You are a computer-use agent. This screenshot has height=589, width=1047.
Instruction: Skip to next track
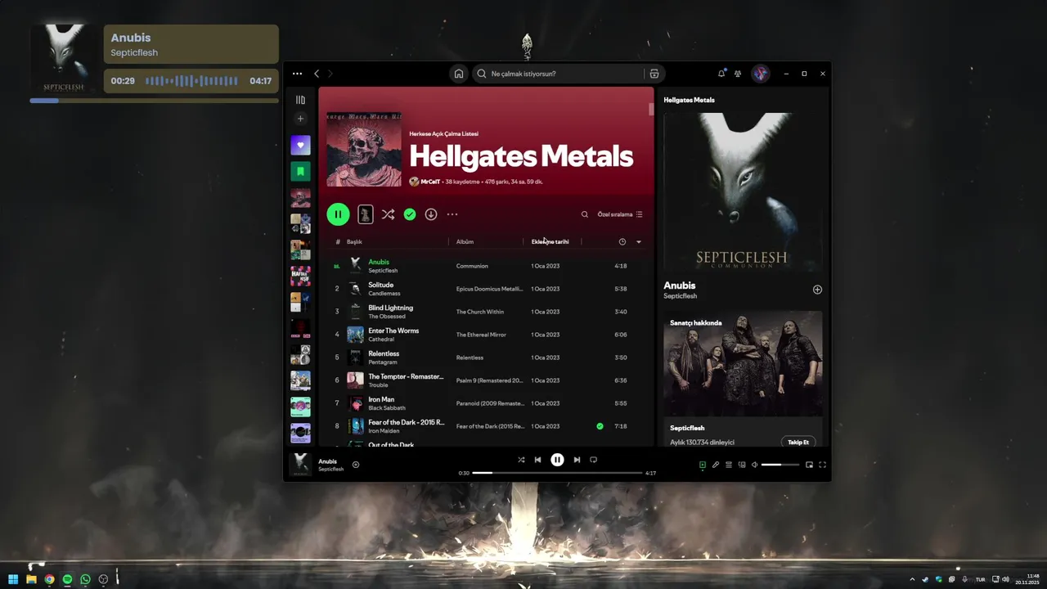click(x=577, y=460)
